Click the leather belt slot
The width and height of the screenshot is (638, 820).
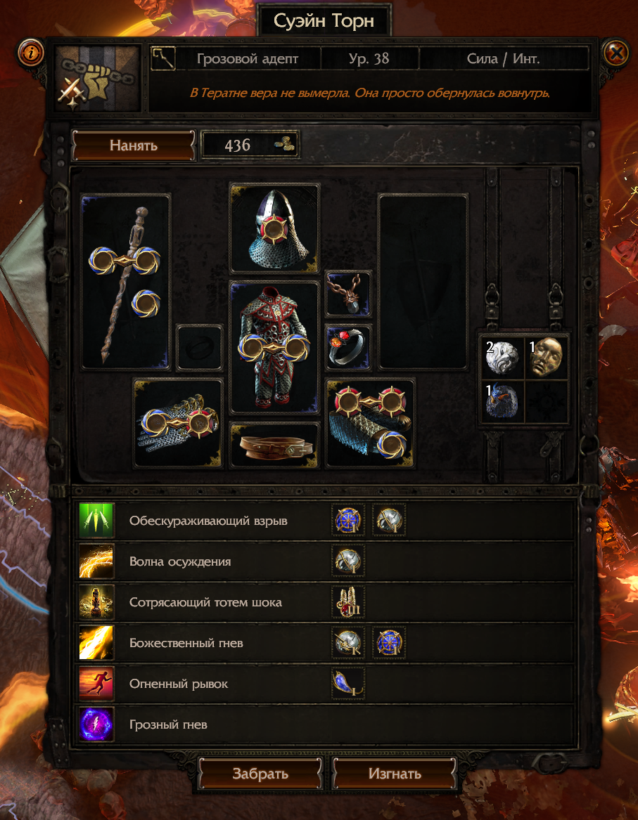(274, 445)
